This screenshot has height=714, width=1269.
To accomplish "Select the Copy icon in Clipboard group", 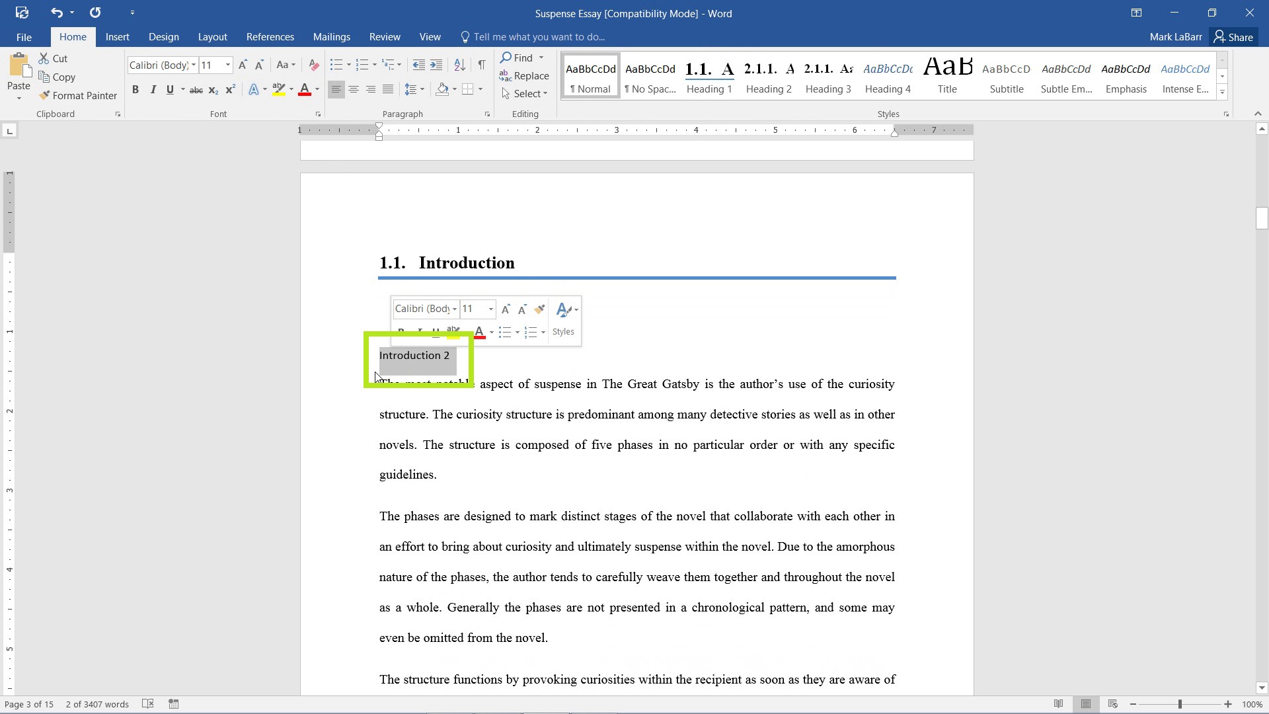I will (44, 77).
